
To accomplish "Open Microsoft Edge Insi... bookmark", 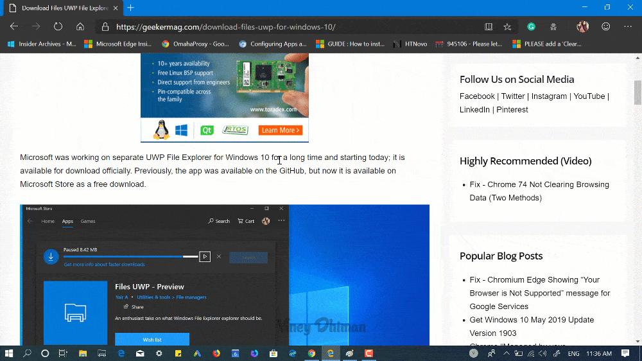I will point(118,44).
